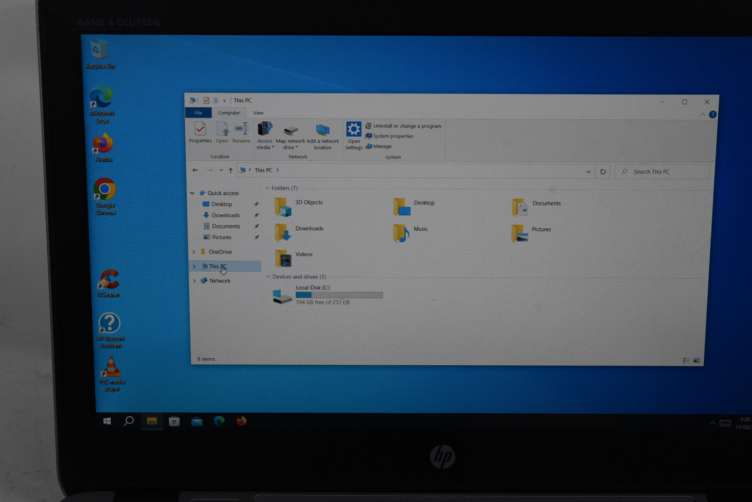
Task: Click This PC in the address bar
Action: [263, 170]
